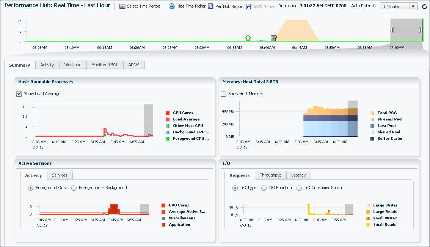Switch to the Monitored SQL tab
The height and width of the screenshot is (247, 430).
pos(105,65)
